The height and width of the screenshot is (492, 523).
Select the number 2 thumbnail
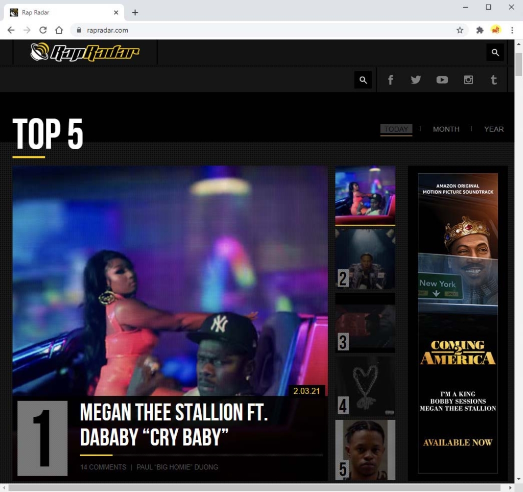pos(365,259)
